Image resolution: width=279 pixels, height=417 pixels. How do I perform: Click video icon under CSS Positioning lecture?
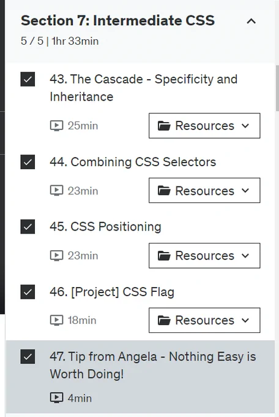click(56, 256)
